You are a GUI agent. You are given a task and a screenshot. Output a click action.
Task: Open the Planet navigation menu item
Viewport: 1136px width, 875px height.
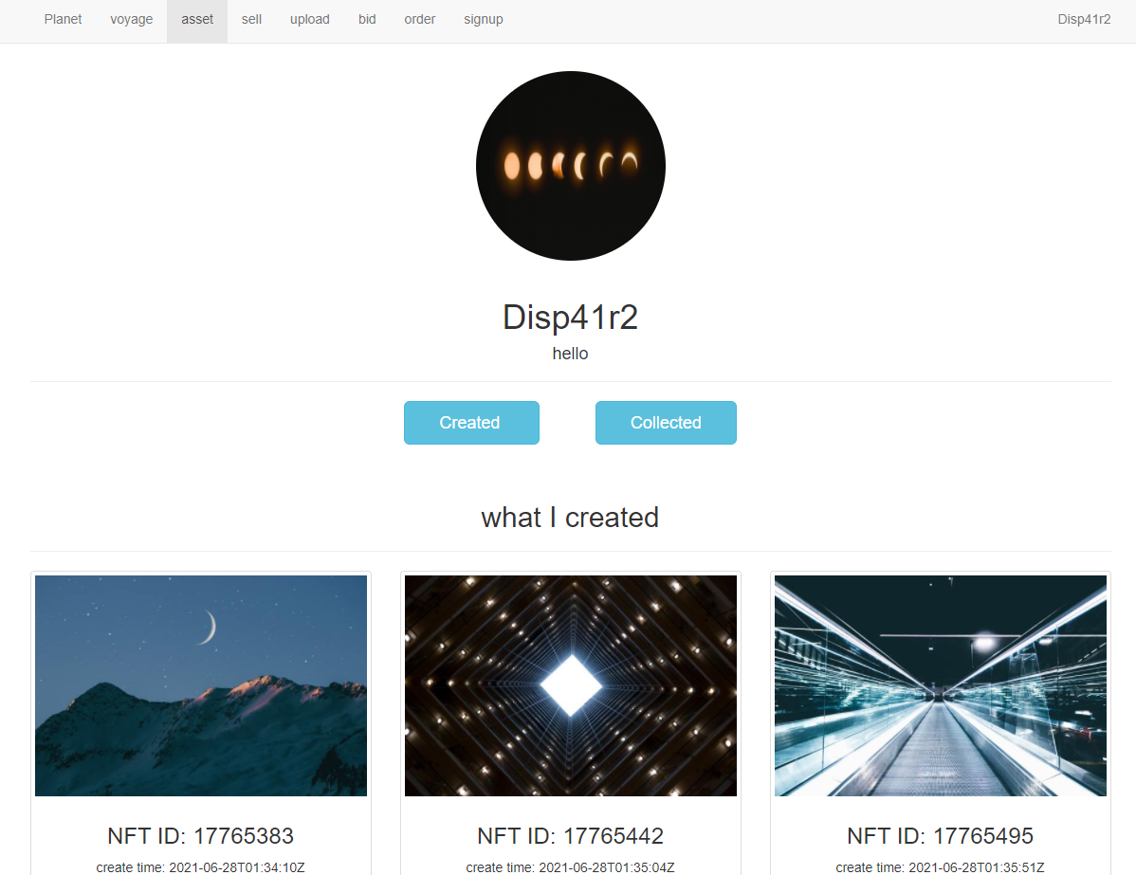tap(63, 19)
